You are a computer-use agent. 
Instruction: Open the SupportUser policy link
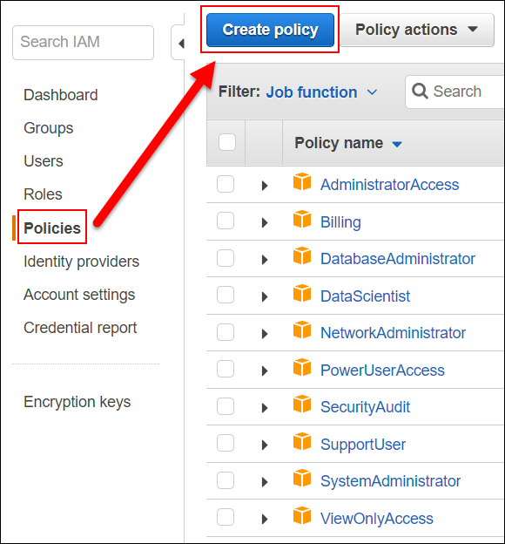coord(363,445)
